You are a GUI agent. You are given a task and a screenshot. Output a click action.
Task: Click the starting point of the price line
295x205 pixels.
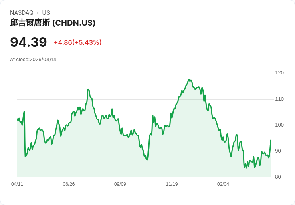(17, 119)
